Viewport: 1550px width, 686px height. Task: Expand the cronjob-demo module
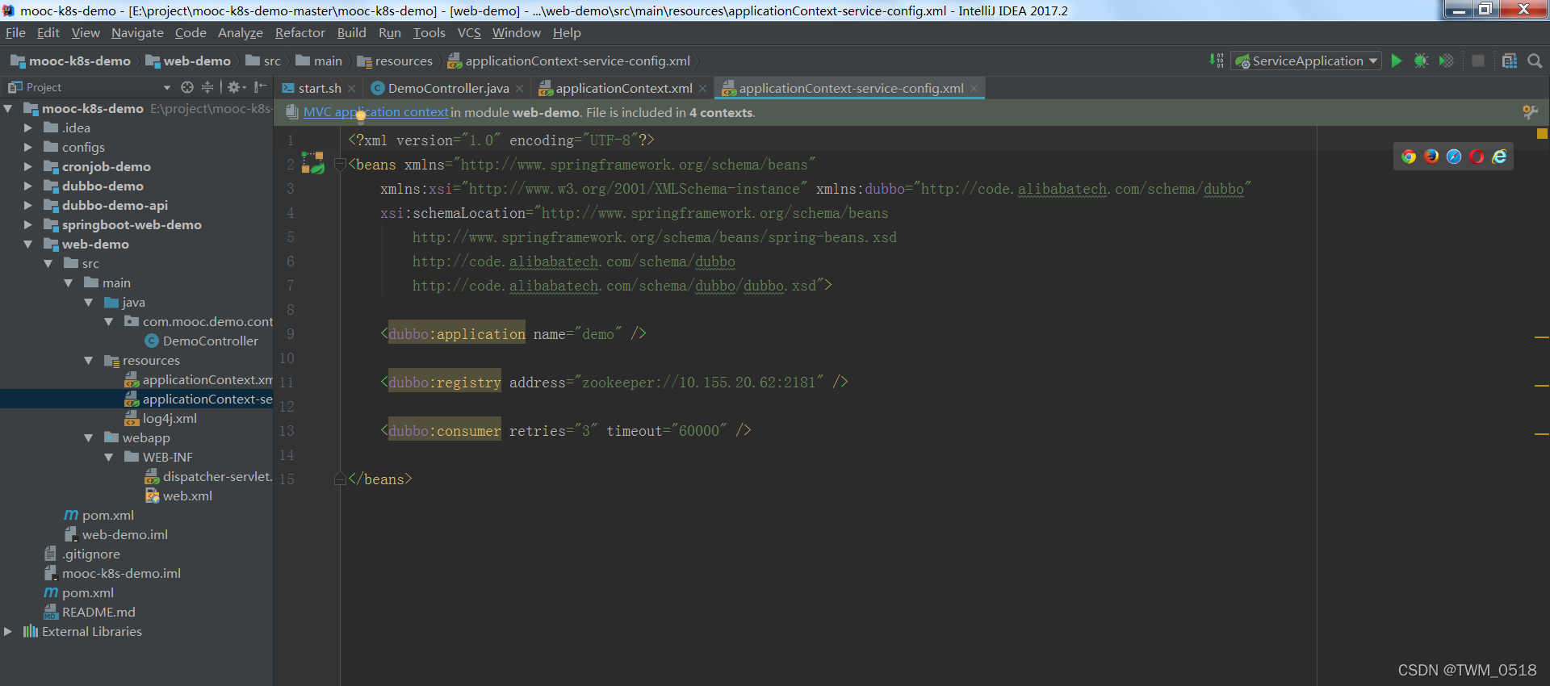tap(28, 166)
